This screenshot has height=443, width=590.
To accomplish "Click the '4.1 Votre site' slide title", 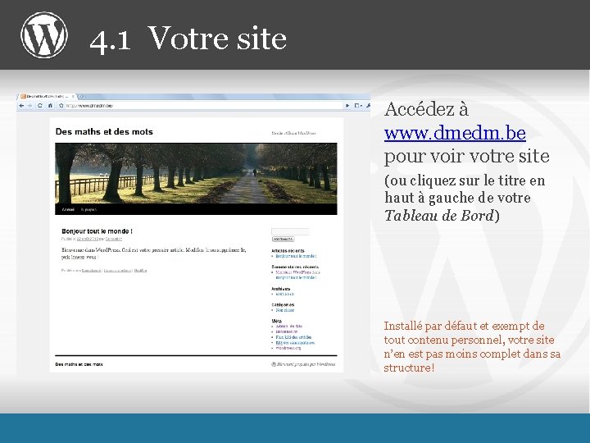I will 188,38.
